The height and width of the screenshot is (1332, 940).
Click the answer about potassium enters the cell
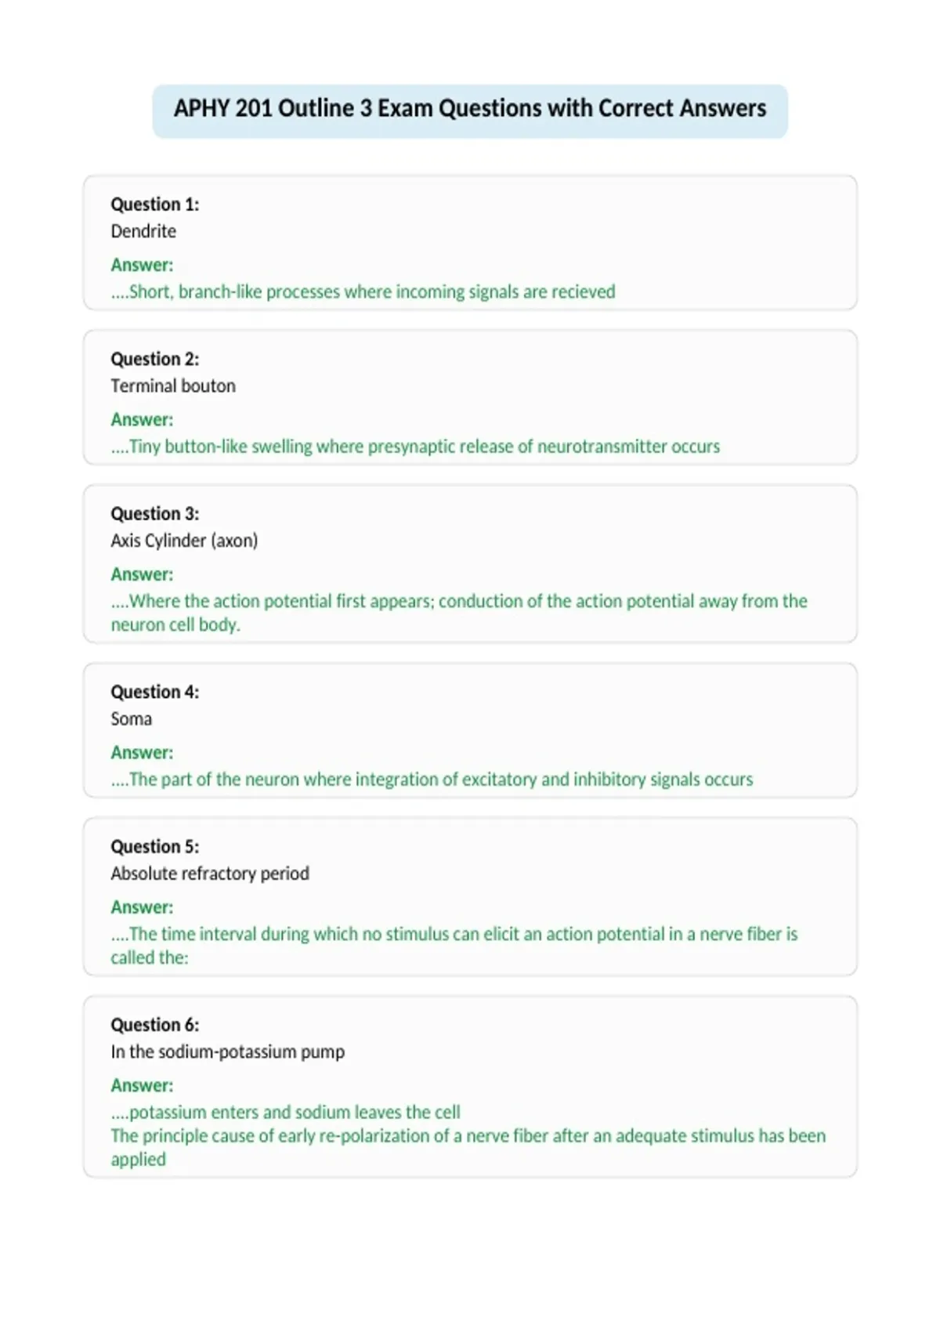(285, 1112)
